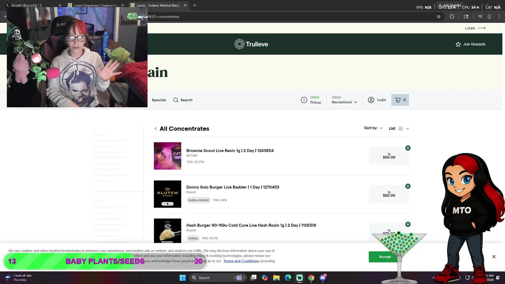Launch Copilot from the taskbar

(x=265, y=278)
